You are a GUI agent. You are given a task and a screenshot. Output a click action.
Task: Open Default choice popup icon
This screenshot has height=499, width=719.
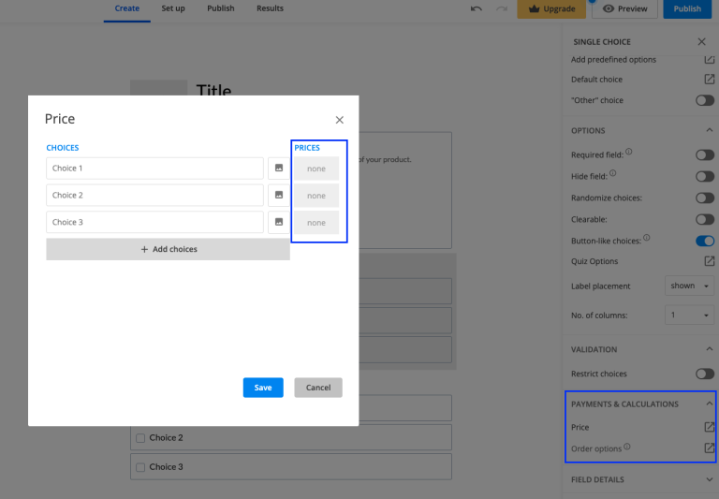coord(709,79)
